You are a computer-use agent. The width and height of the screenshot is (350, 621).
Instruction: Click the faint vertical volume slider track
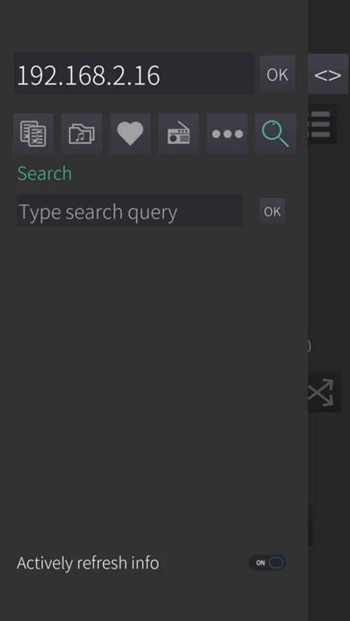(x=319, y=465)
